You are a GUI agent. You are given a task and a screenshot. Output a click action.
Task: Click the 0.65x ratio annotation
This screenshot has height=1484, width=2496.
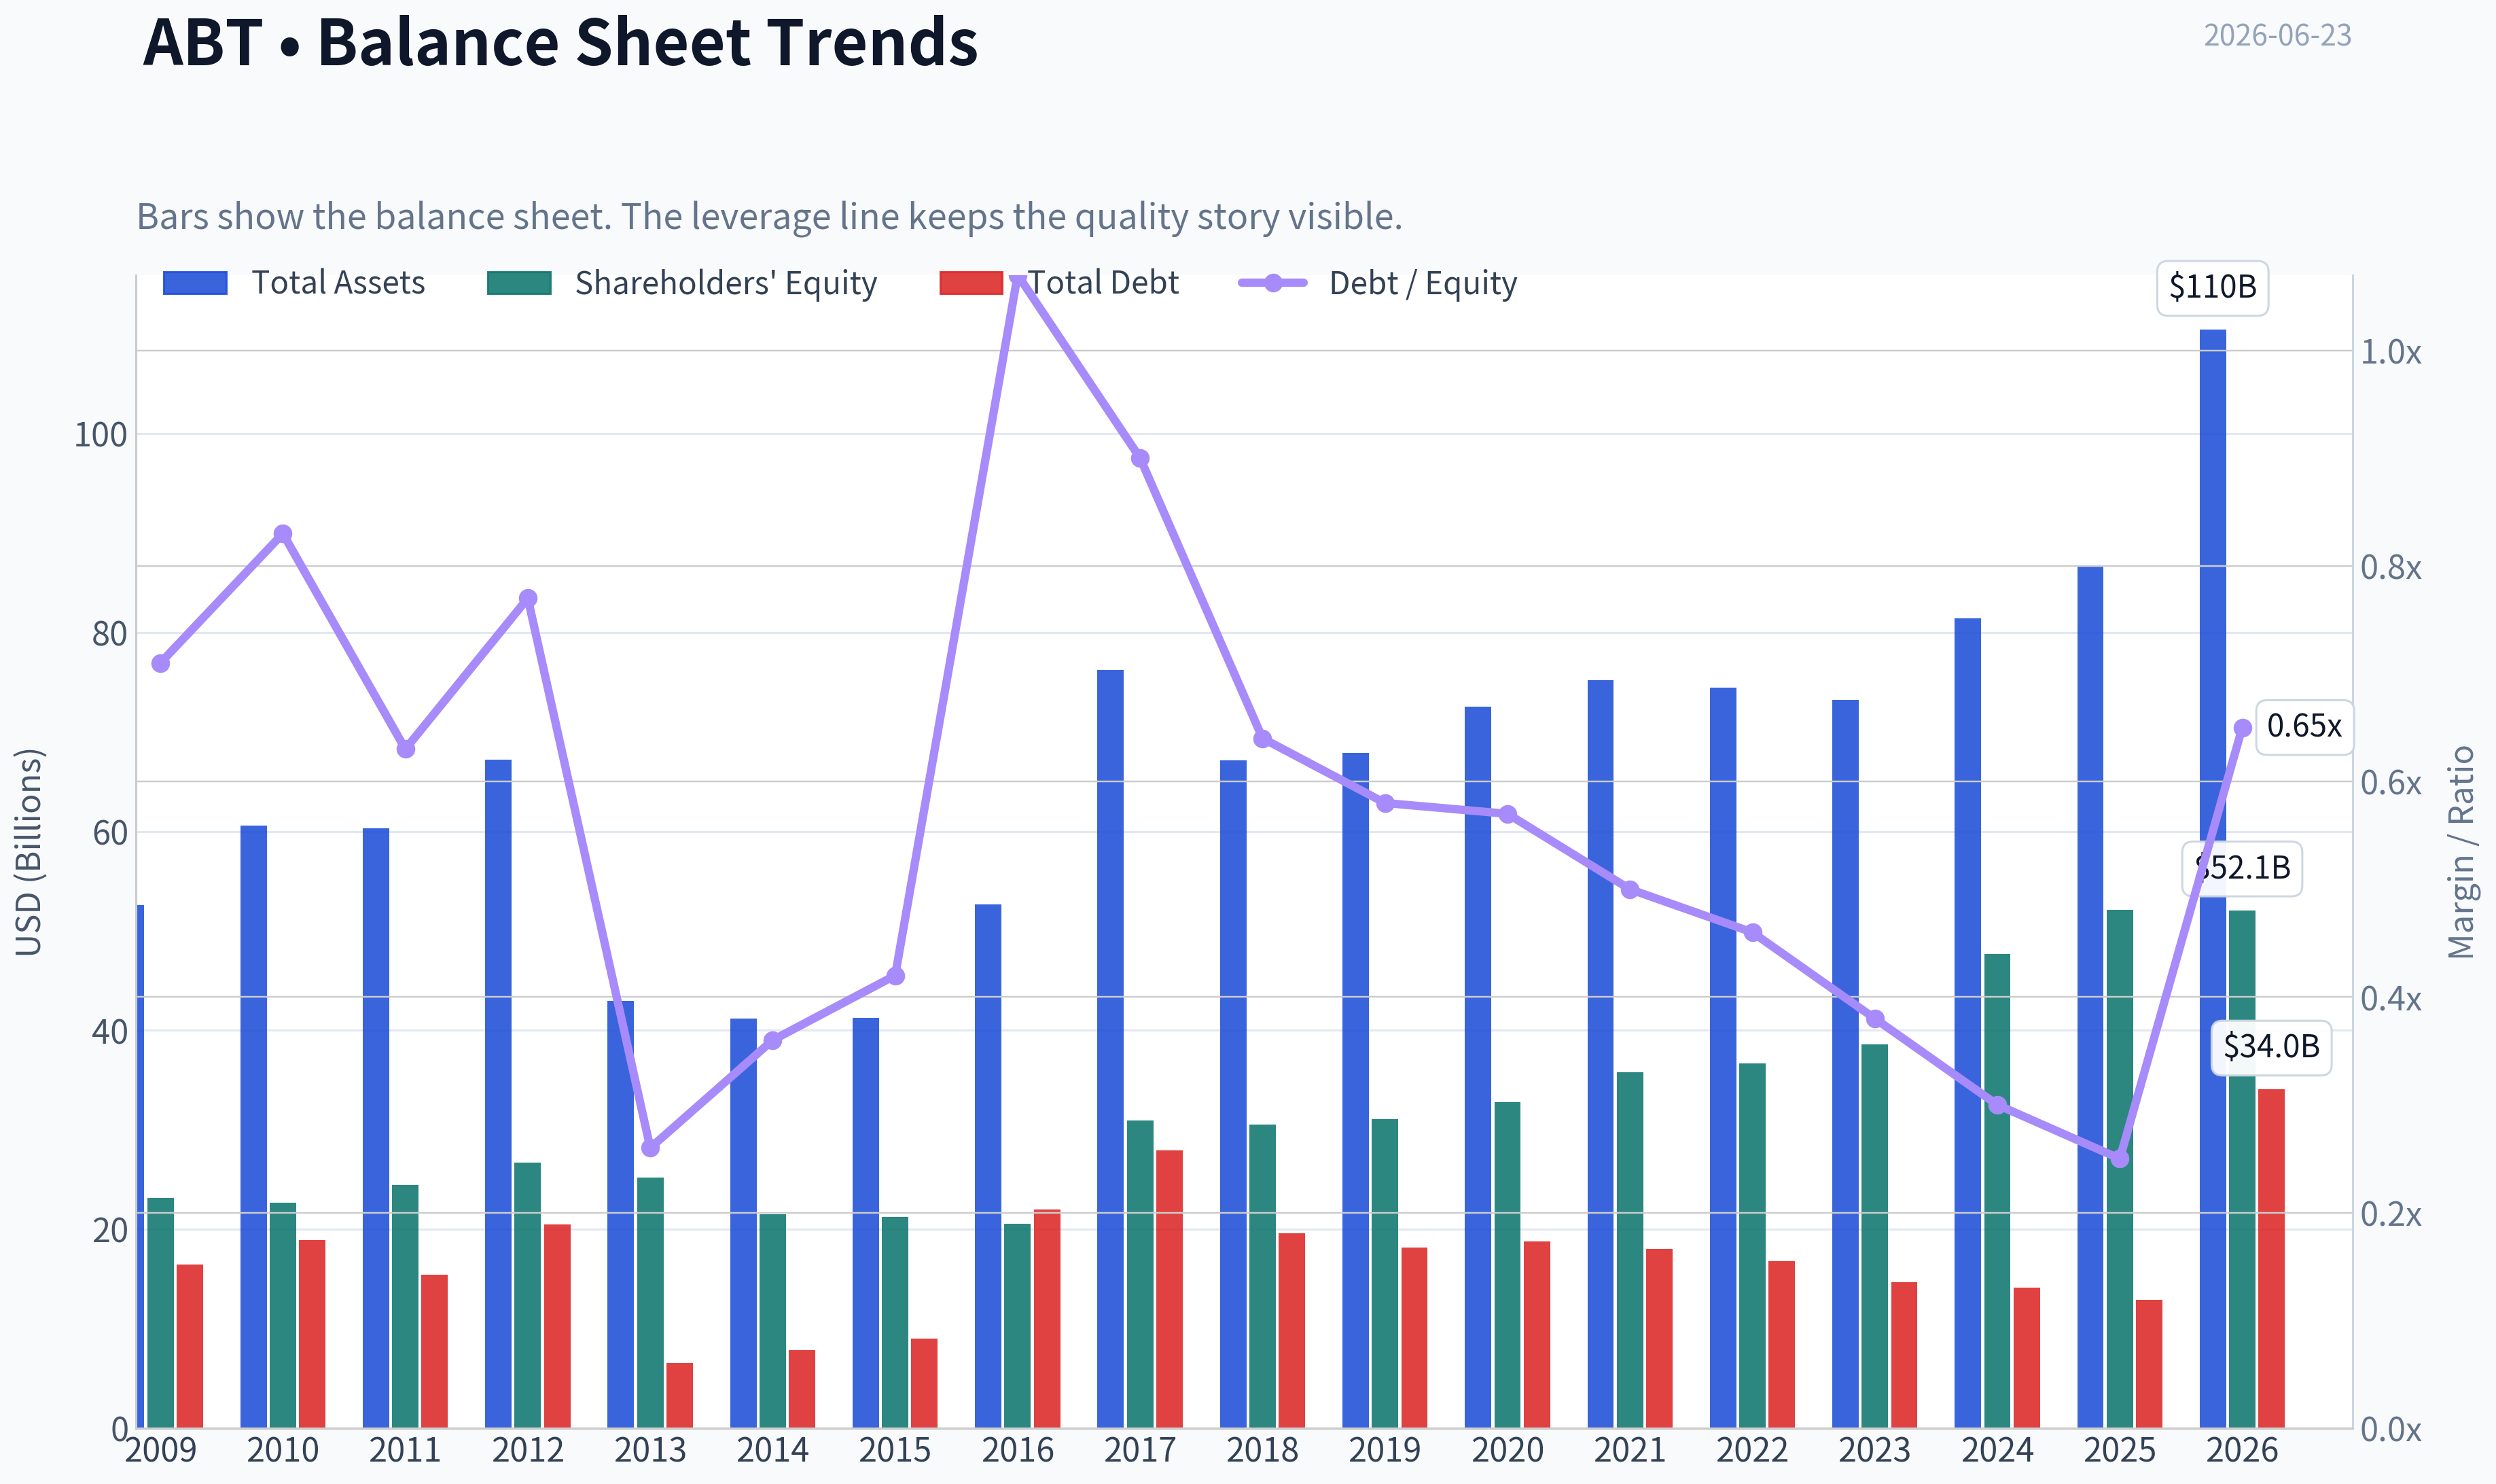2303,726
